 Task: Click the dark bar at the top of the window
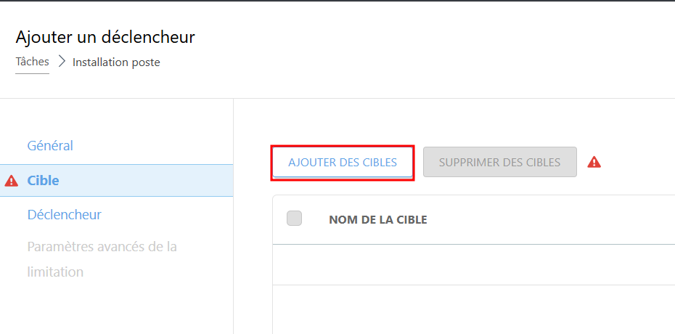point(337,1)
